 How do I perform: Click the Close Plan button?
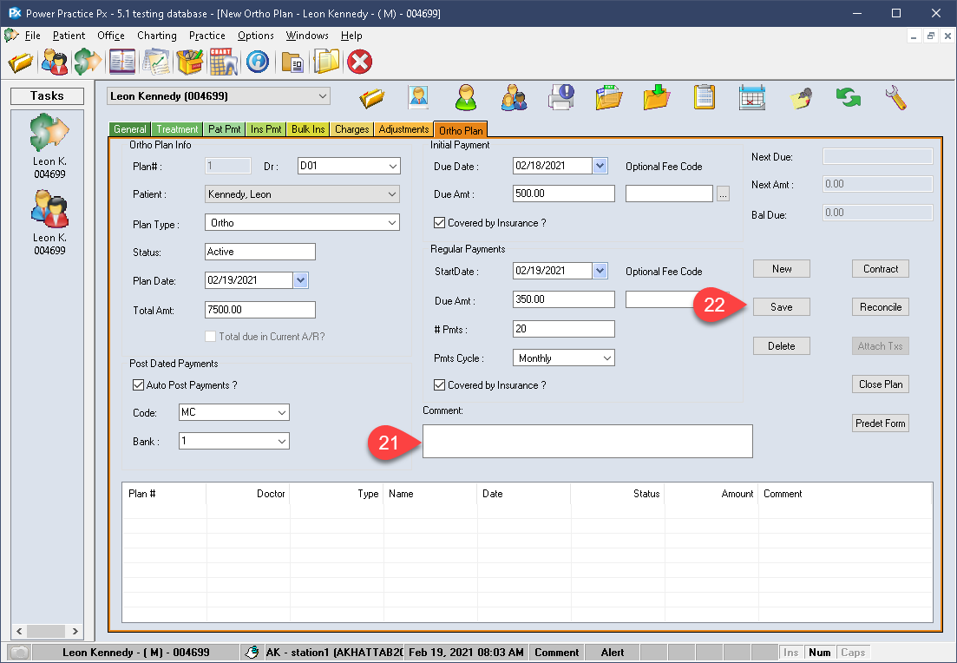(x=880, y=384)
